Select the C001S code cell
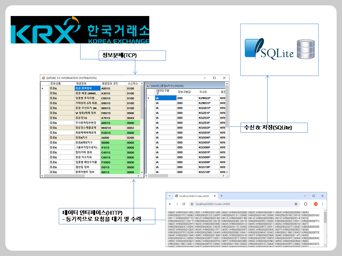The width and height of the screenshot is (342, 256). coord(113,98)
